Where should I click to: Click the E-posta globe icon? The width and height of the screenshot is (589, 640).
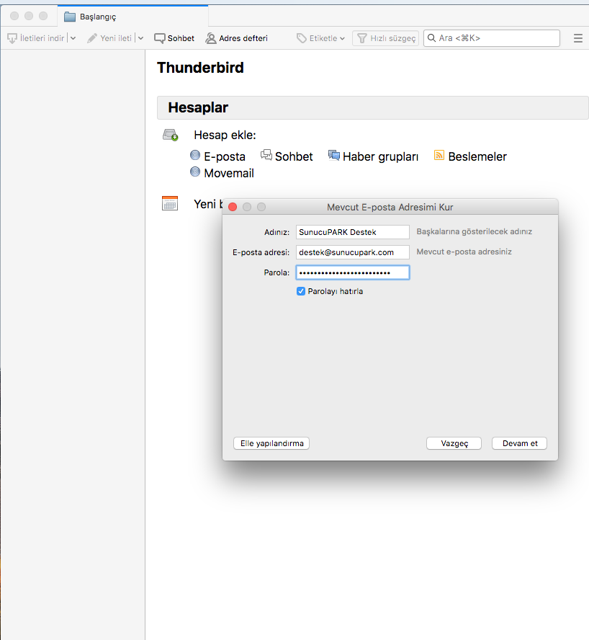pyautogui.click(x=195, y=155)
